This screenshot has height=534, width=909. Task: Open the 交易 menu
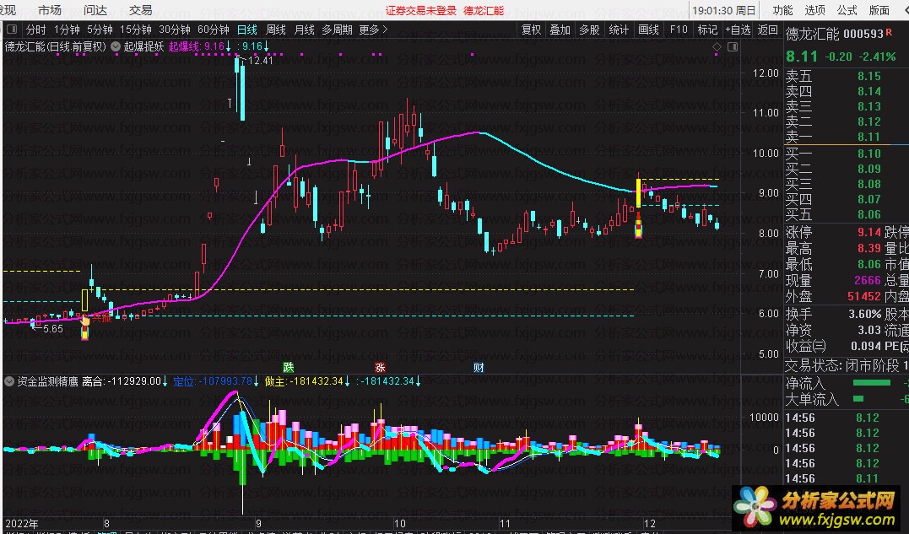(140, 10)
